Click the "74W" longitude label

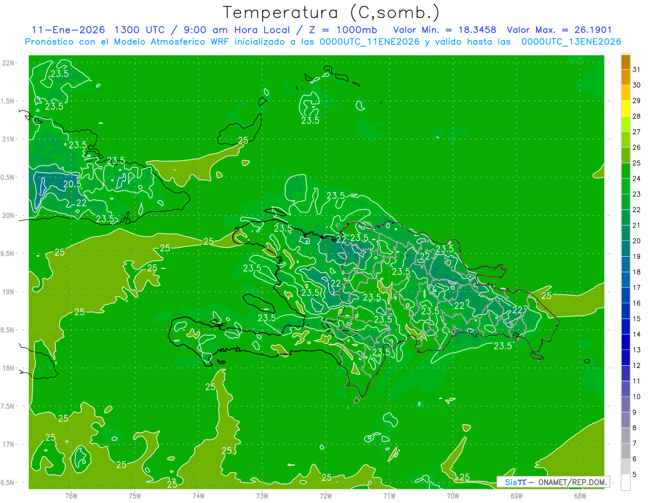pyautogui.click(x=199, y=496)
